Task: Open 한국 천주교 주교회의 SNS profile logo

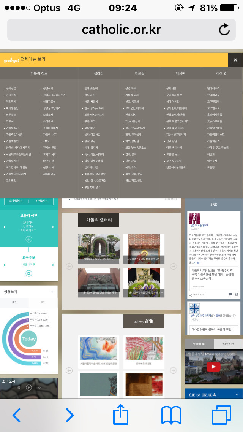Action: point(194,308)
